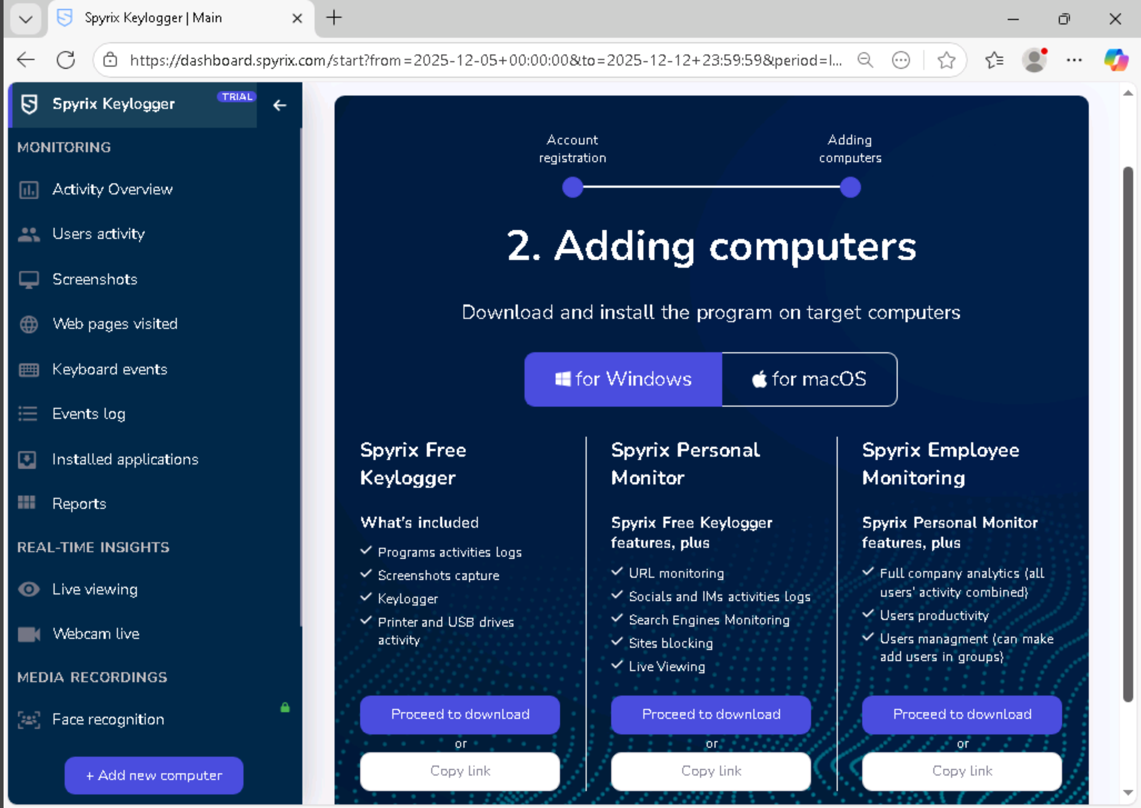Switch to the for macOS option
The height and width of the screenshot is (808, 1141).
pos(809,379)
